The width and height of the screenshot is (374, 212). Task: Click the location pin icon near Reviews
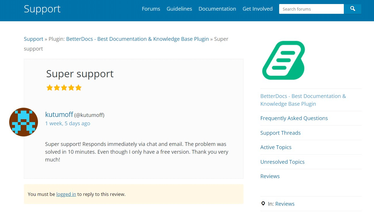[263, 203]
